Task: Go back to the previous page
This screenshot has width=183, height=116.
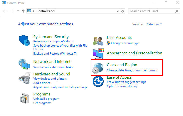Action: [x=5, y=11]
